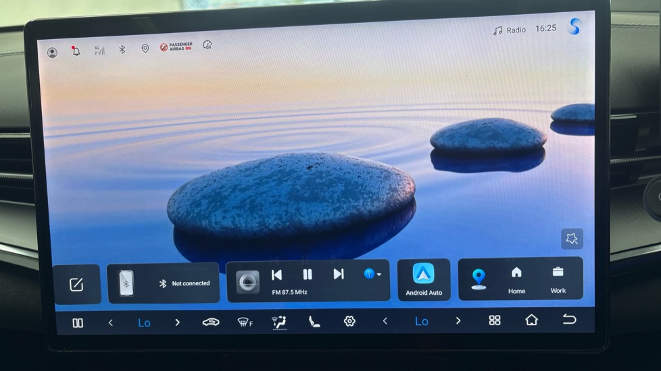
Task: Open the all apps grid
Action: (x=495, y=320)
